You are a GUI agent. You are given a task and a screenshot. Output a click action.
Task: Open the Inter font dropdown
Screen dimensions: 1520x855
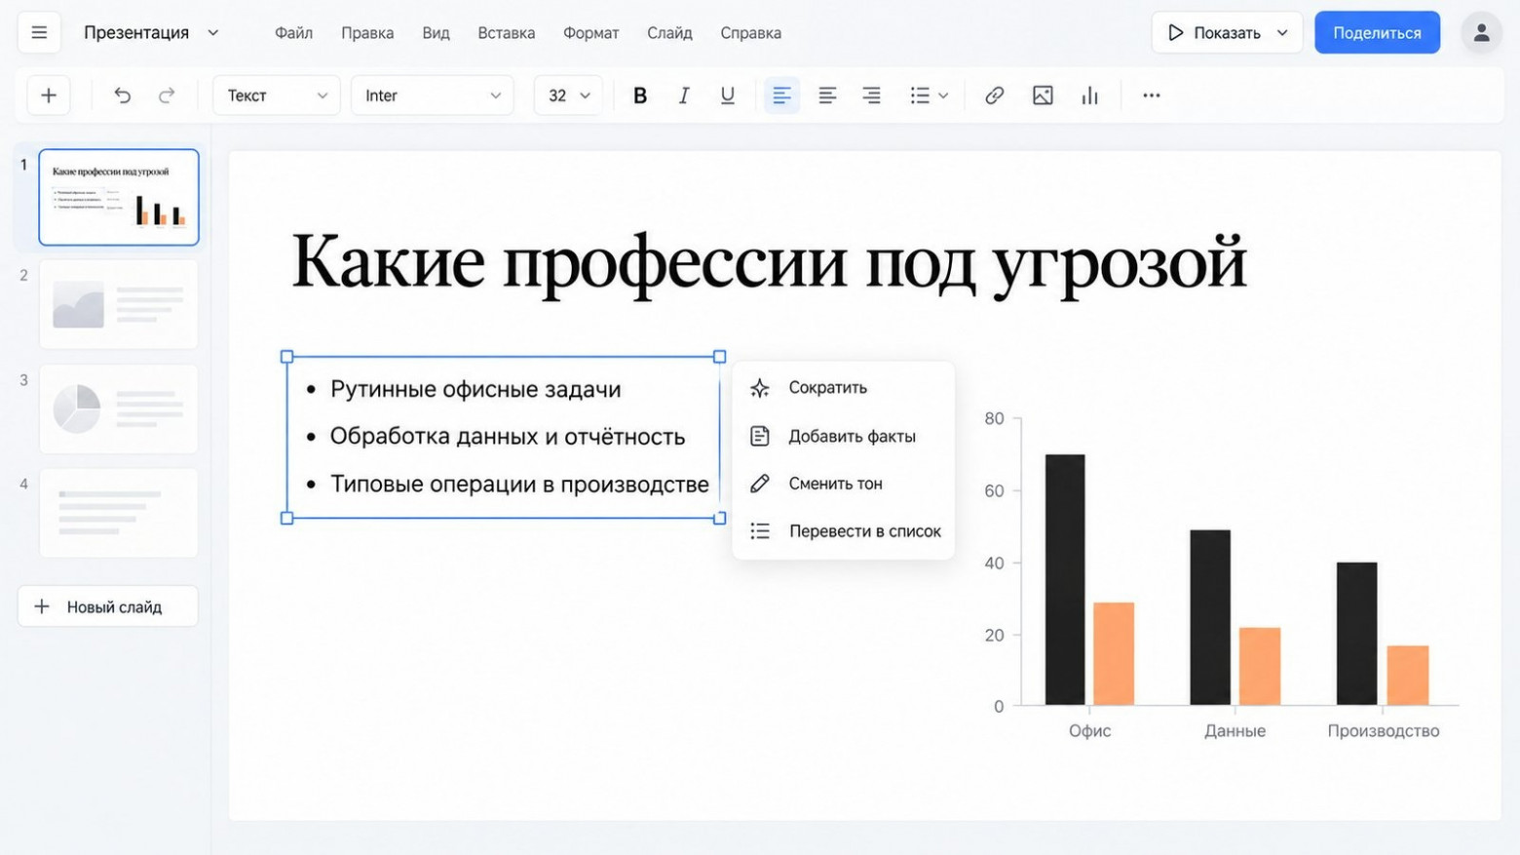433,96
